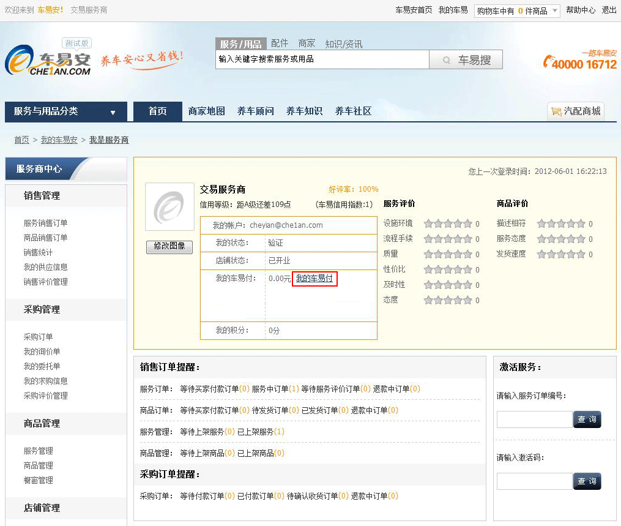
Task: Click the 及时性 star rating
Action: tap(448, 285)
